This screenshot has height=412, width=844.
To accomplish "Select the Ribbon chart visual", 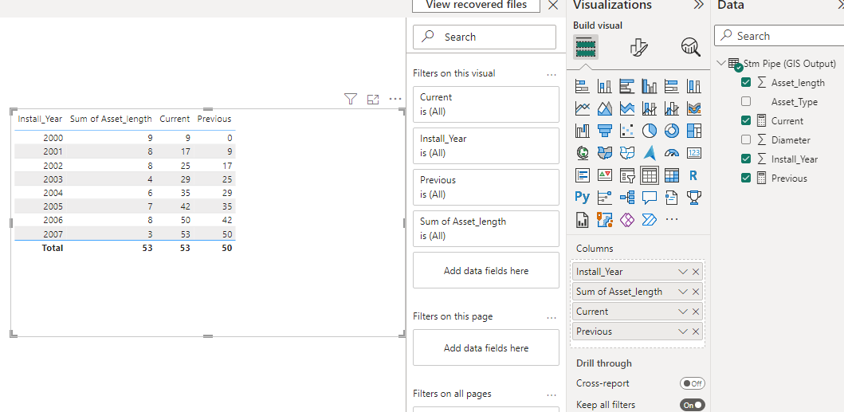I will (694, 109).
